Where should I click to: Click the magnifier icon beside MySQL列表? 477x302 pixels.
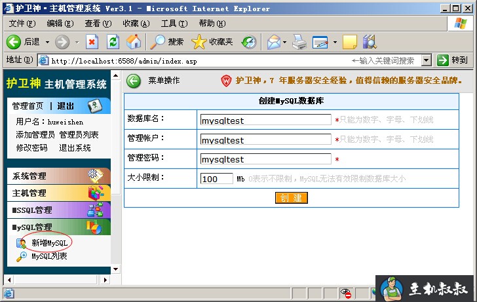[21, 257]
